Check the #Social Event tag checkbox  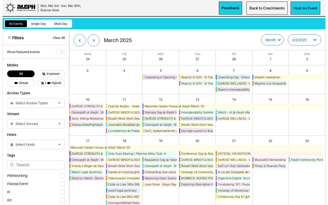(x=62, y=184)
